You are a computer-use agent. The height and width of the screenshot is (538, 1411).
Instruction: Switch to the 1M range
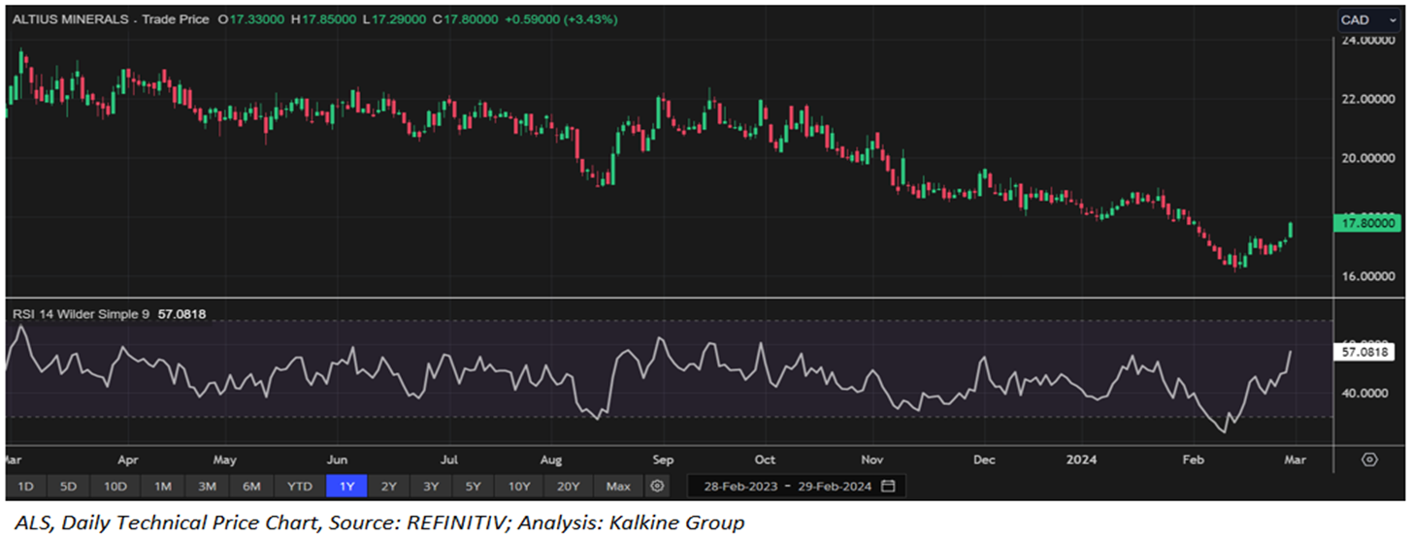click(x=162, y=486)
